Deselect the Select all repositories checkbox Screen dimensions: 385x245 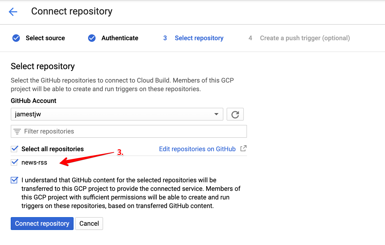(14, 149)
